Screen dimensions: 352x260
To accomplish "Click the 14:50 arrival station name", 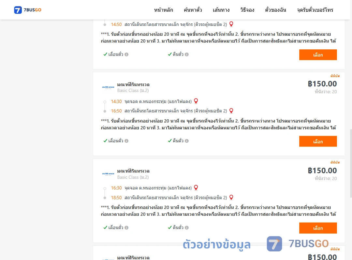I will pyautogui.click(x=176, y=24).
